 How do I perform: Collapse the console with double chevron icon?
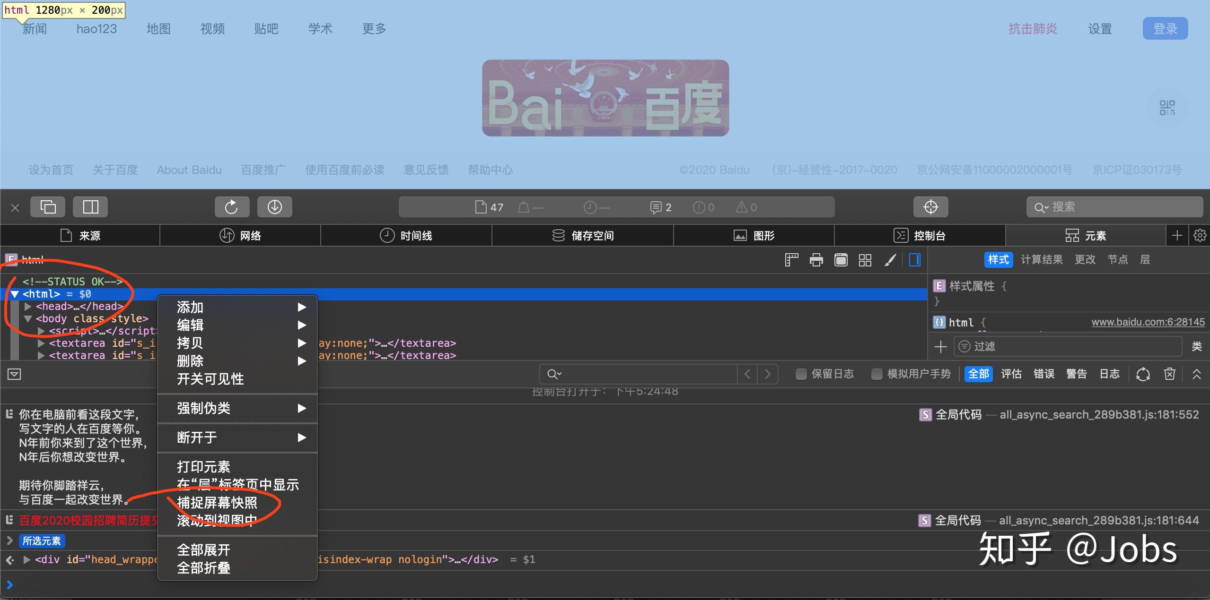pyautogui.click(x=1197, y=374)
